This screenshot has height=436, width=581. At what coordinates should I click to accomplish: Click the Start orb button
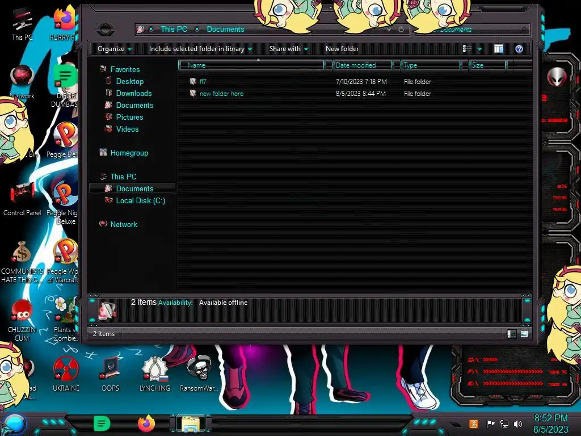(x=14, y=425)
